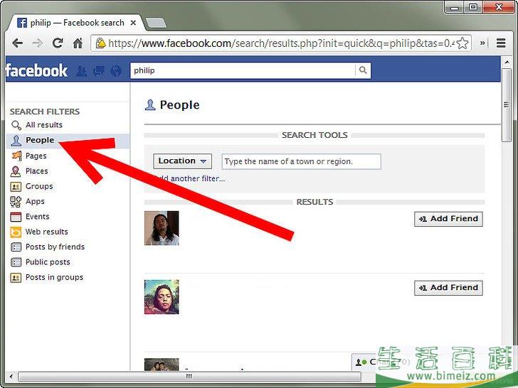Open second result profile photo
518x388 pixels.
coord(162,297)
